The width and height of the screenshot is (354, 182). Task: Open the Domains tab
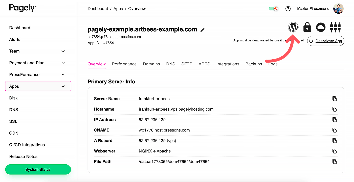pos(151,64)
